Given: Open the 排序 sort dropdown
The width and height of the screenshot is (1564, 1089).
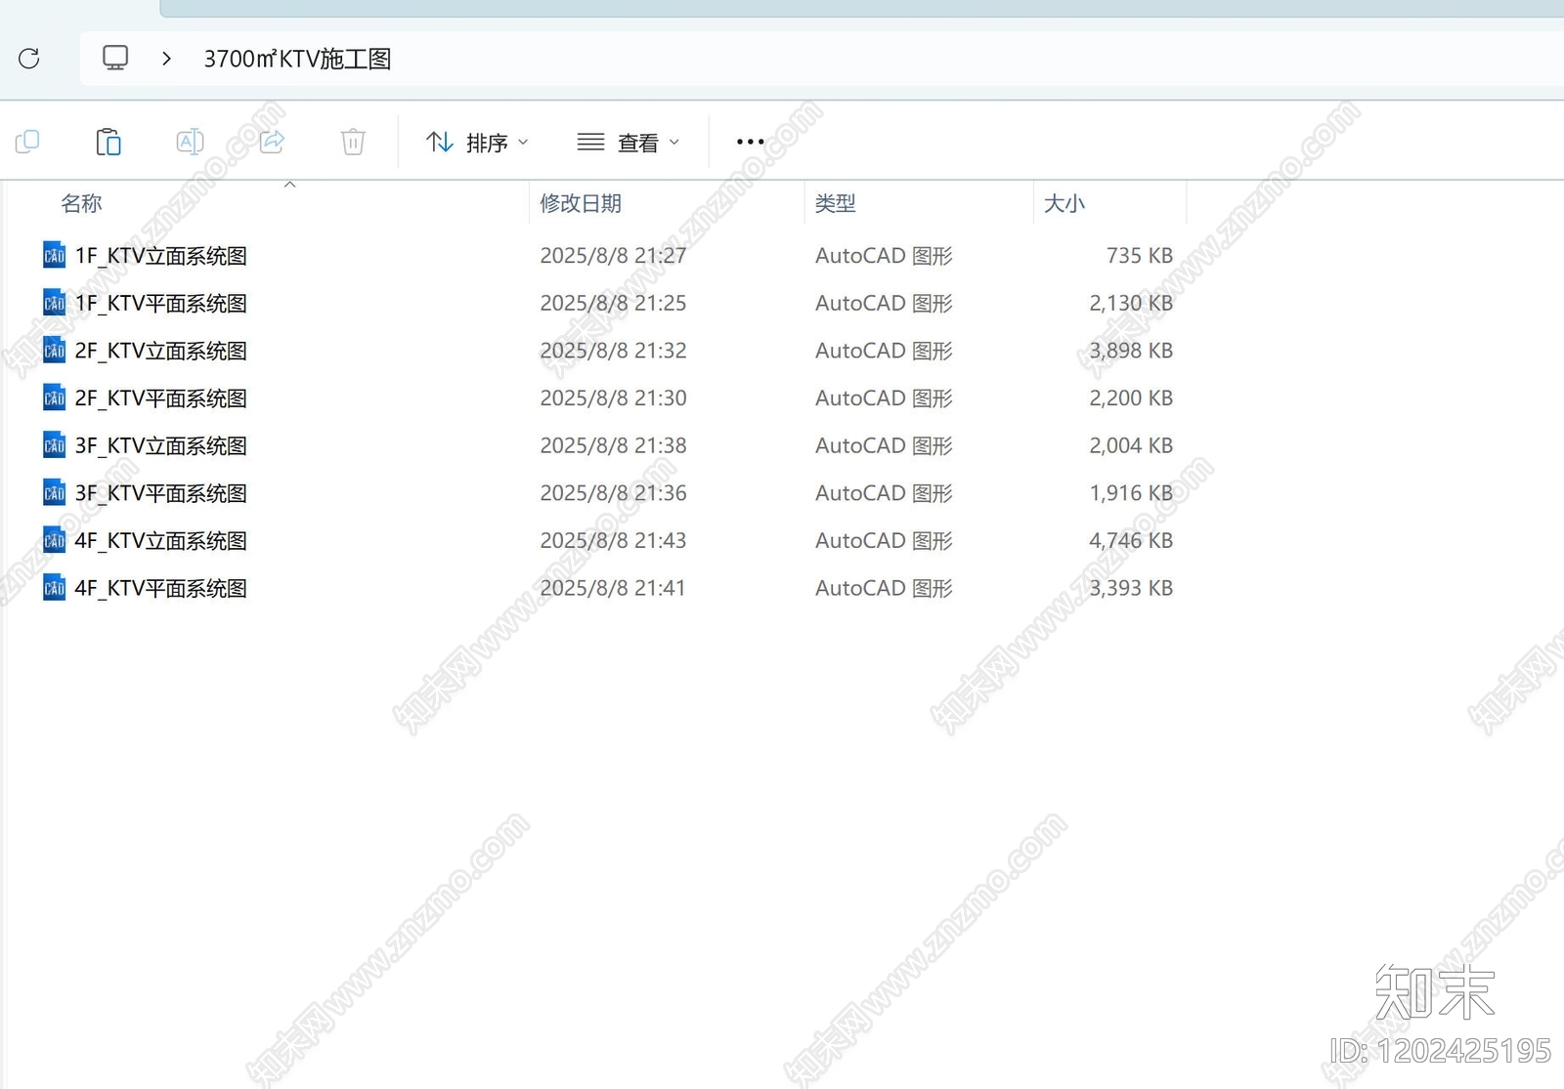Looking at the screenshot, I should click(478, 143).
